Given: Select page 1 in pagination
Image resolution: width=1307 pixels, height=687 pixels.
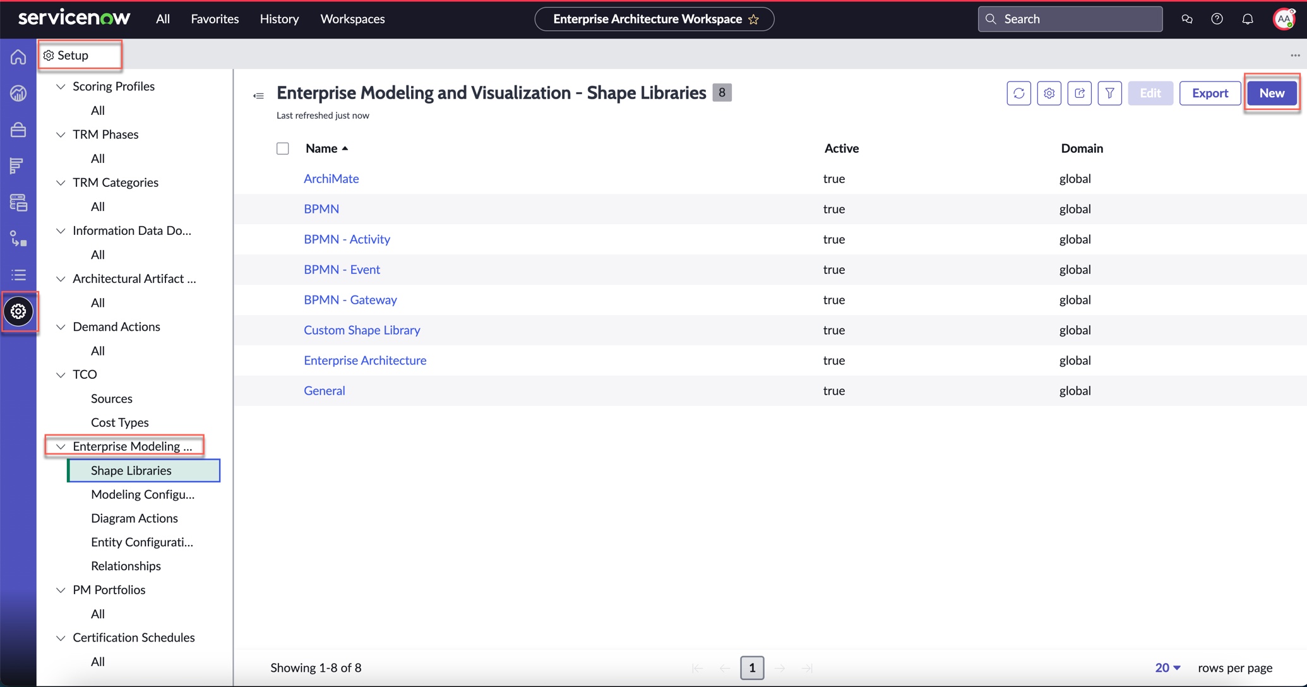Looking at the screenshot, I should 752,668.
